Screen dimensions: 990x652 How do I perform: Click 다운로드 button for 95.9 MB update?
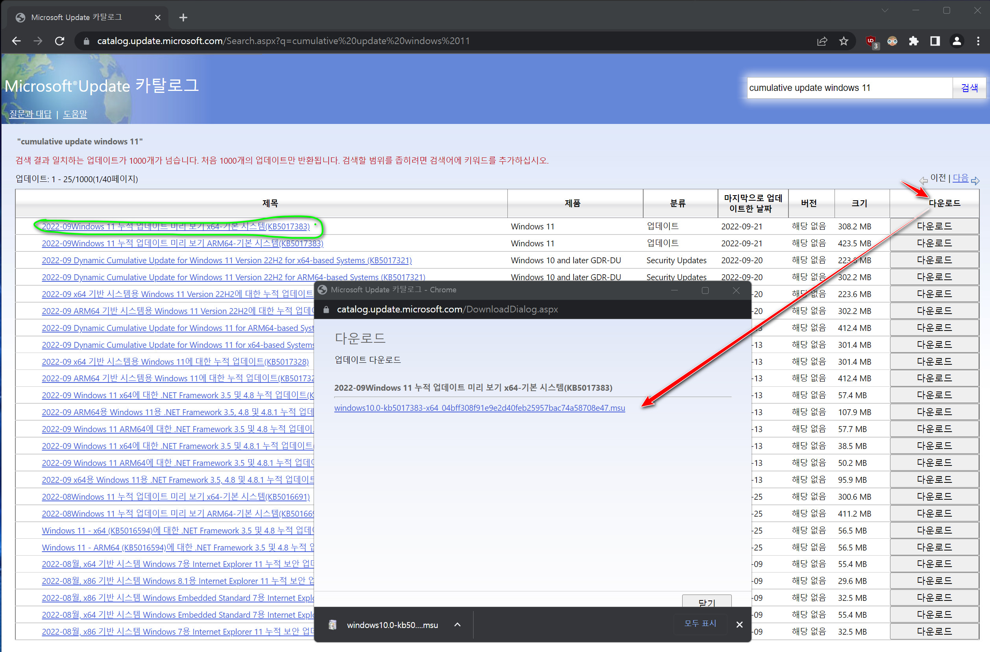tap(934, 479)
